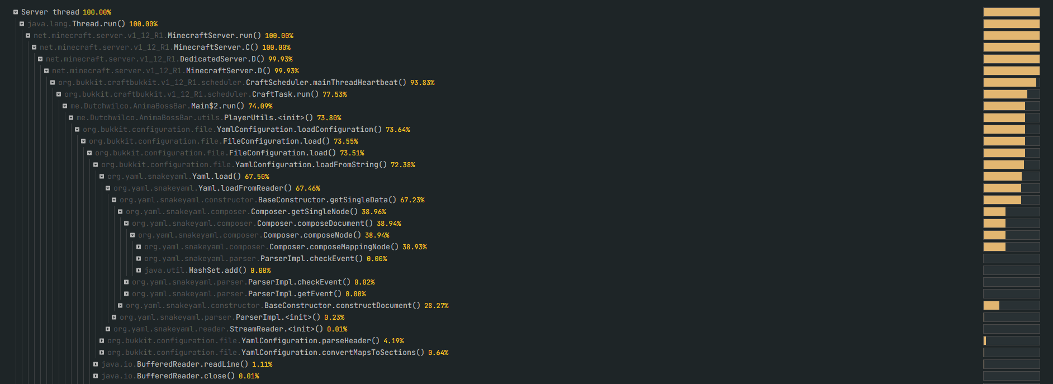Collapse the java.lang.Thread.run() node

22,23
